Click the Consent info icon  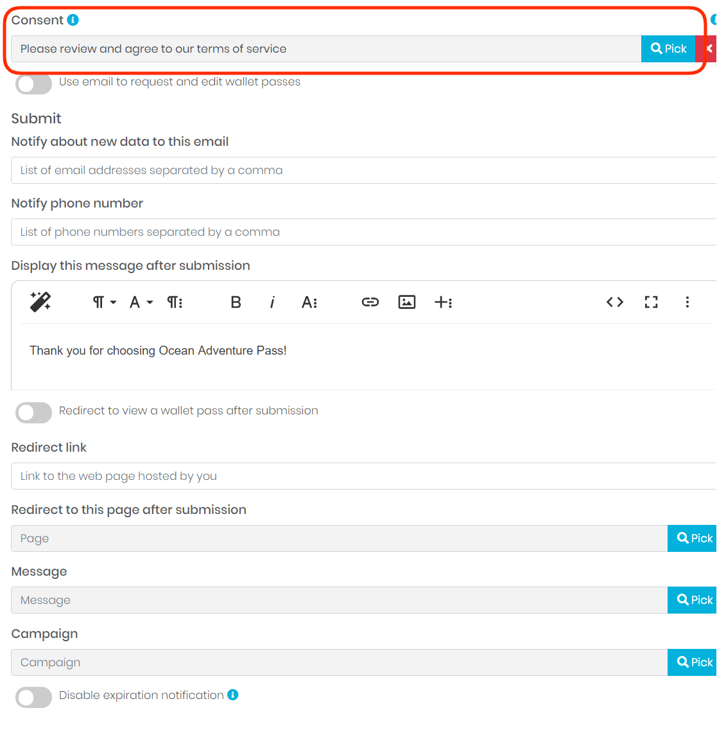[73, 20]
